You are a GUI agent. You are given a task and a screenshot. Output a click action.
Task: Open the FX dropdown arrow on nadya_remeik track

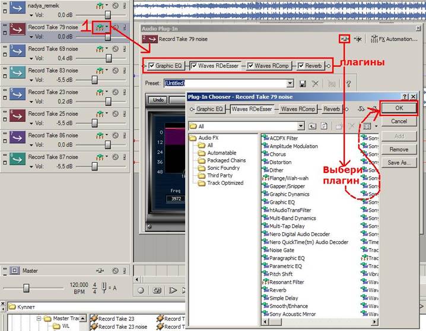107,5
